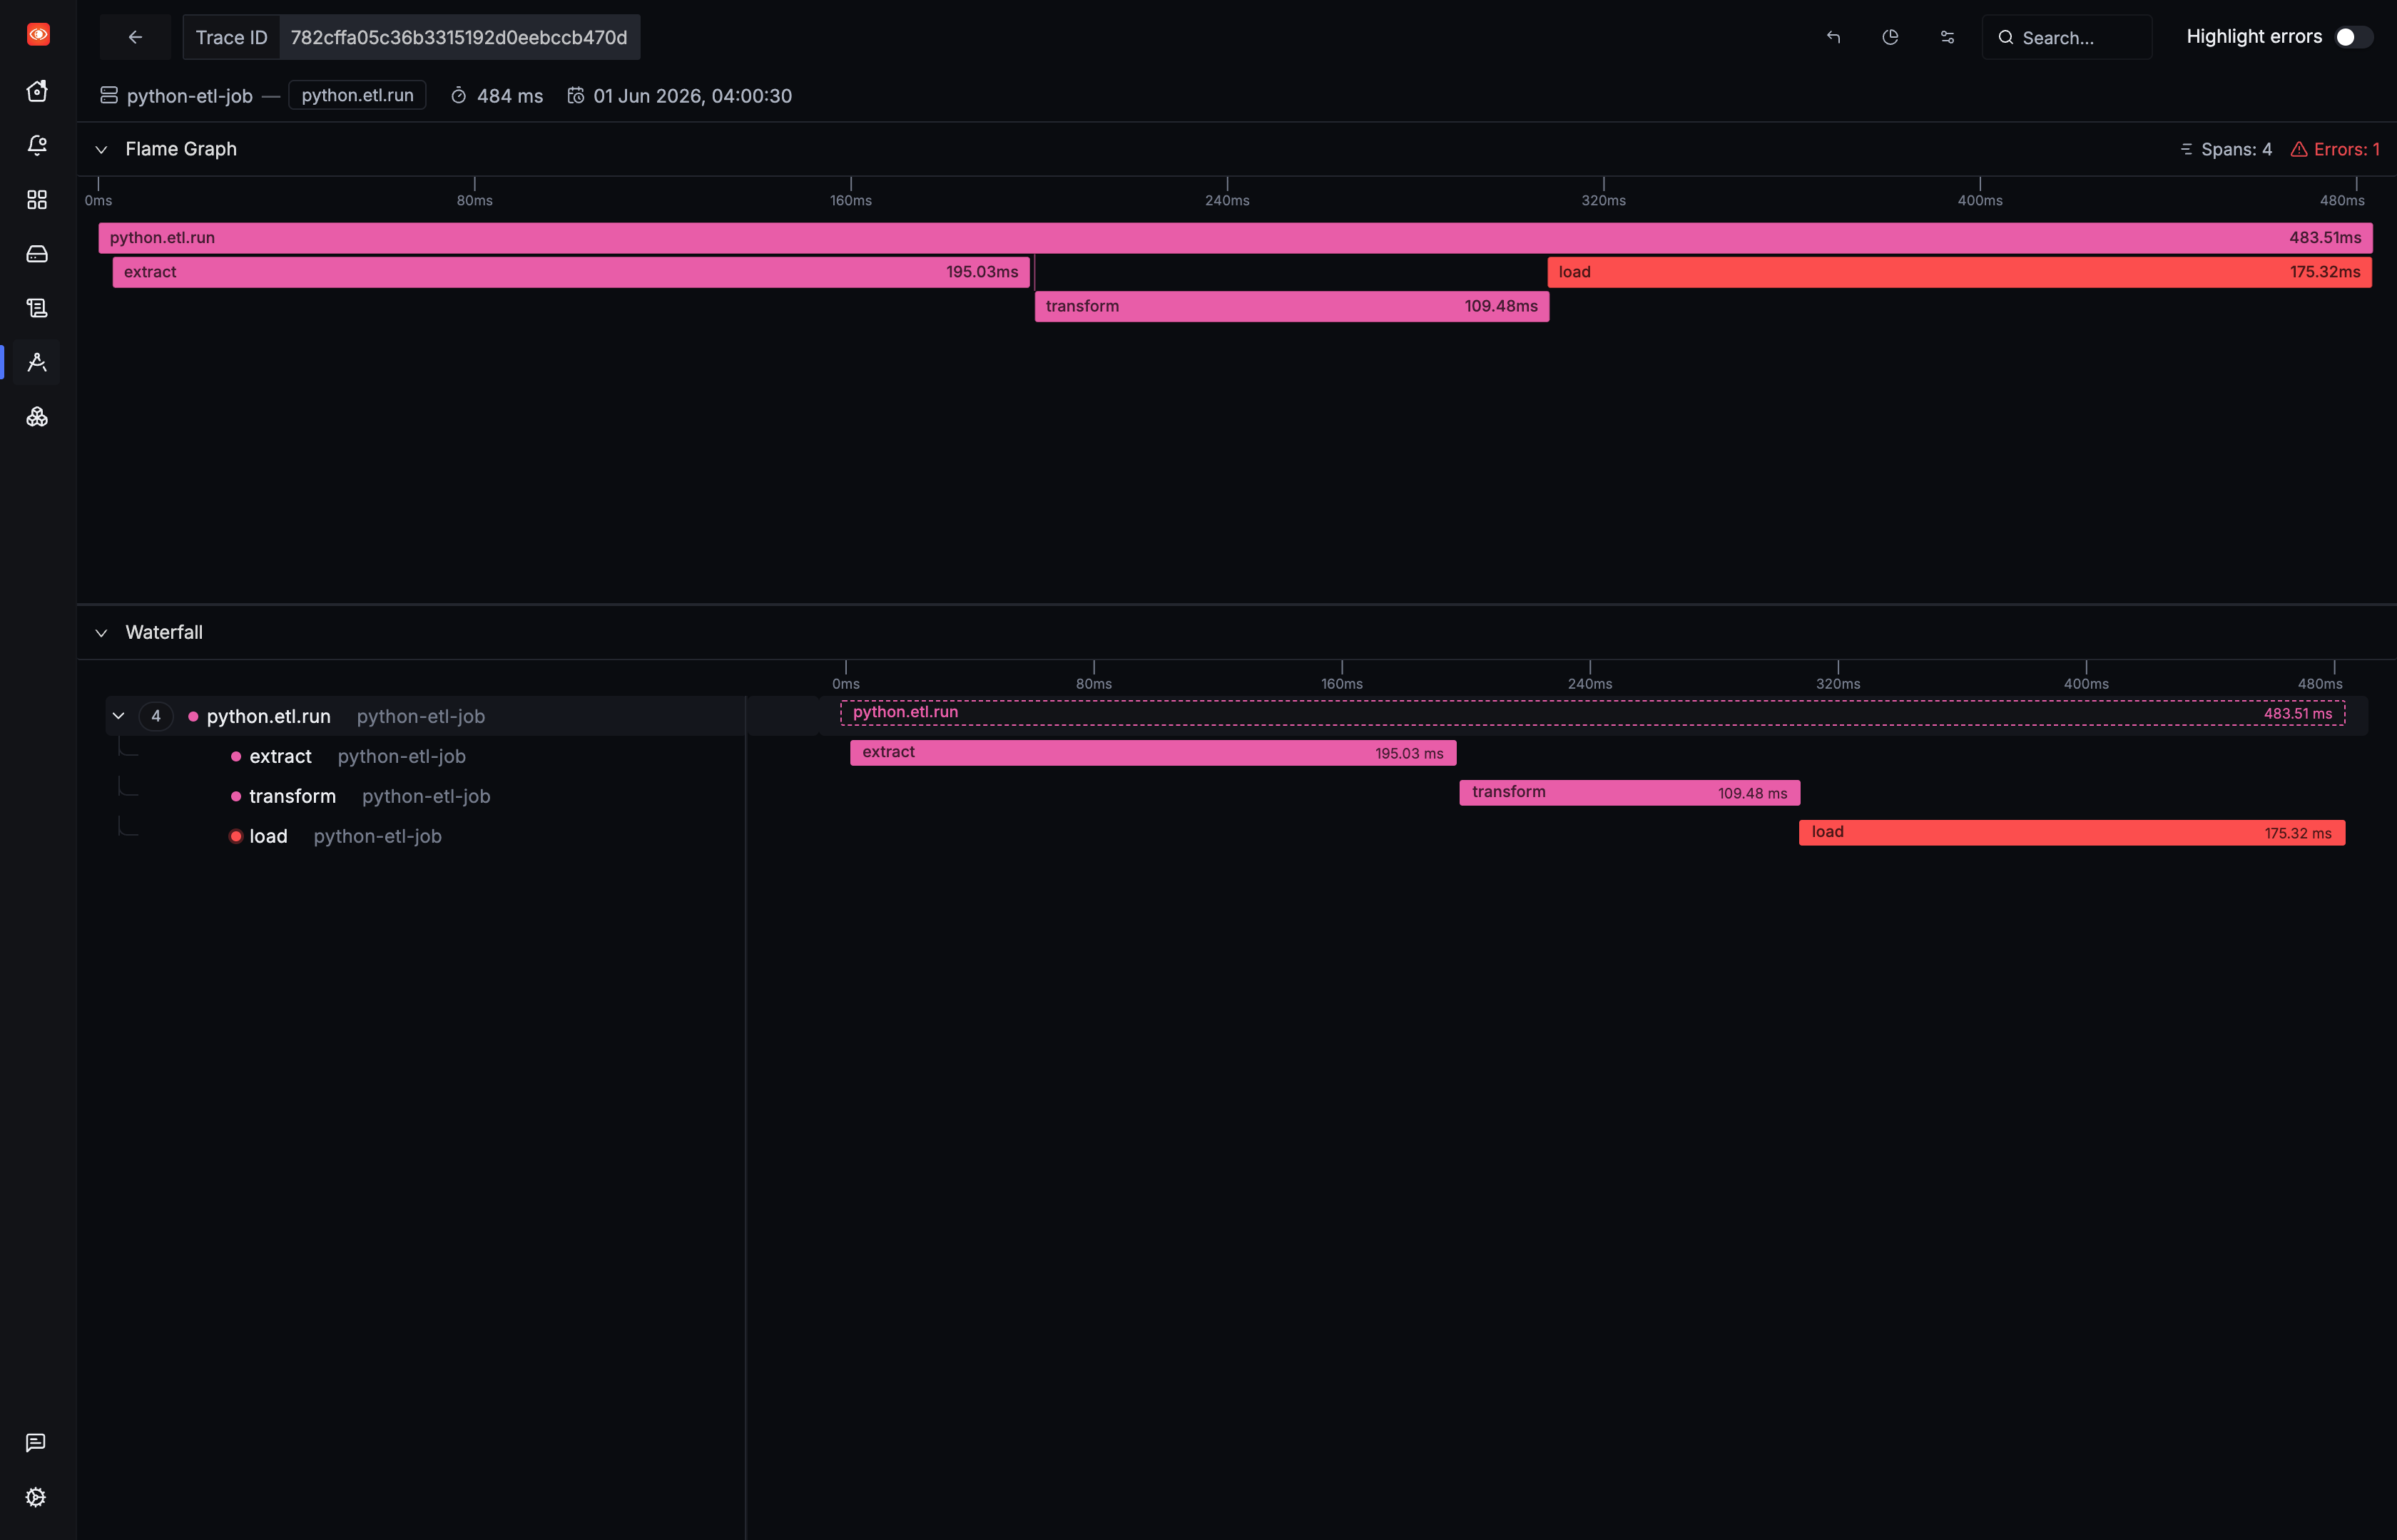Screen dimensions: 2397x1540
Task: Collapse the python.etl.run span tree
Action: tap(119, 716)
